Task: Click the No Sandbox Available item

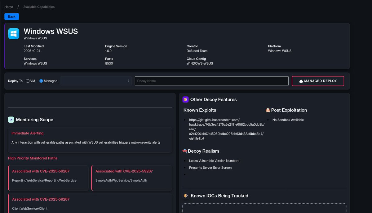Action: [x=288, y=120]
